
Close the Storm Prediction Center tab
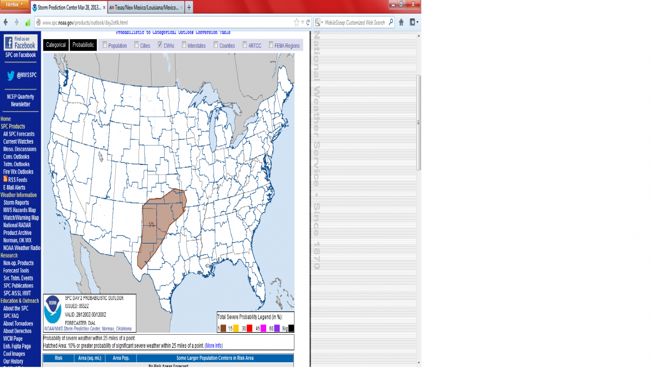click(x=104, y=8)
